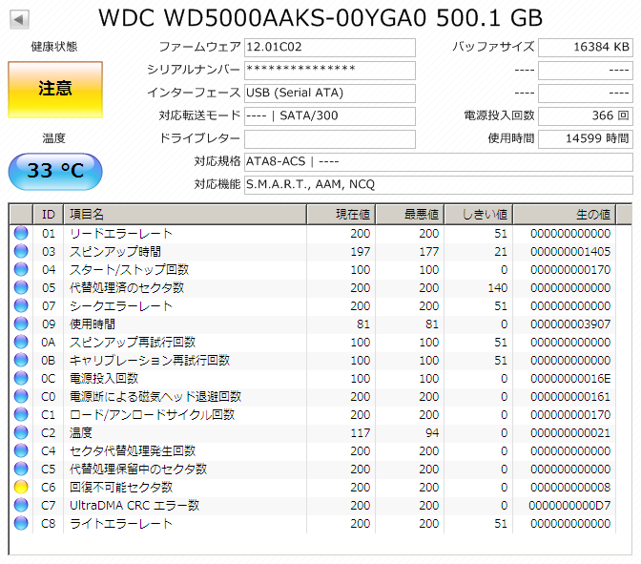Select the スピンアップ再試行回数 row
641x564 pixels.
pos(313,342)
